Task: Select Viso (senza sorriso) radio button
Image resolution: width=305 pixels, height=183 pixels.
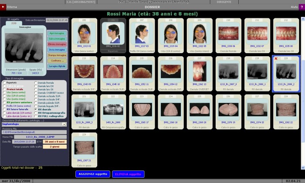Action: [4, 92]
